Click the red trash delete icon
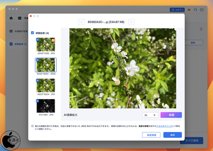 pyautogui.click(x=201, y=29)
